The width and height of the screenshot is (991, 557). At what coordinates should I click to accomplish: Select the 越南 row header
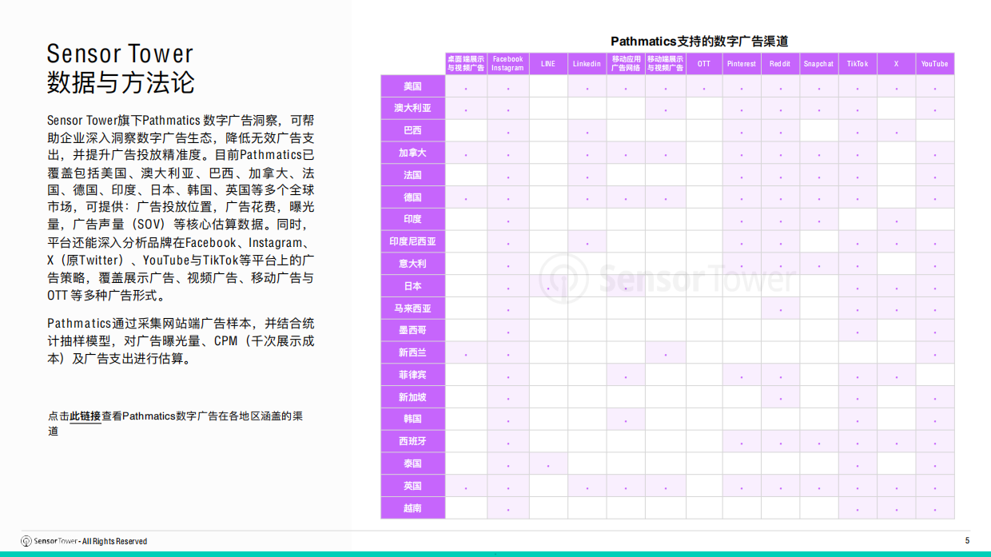click(412, 507)
